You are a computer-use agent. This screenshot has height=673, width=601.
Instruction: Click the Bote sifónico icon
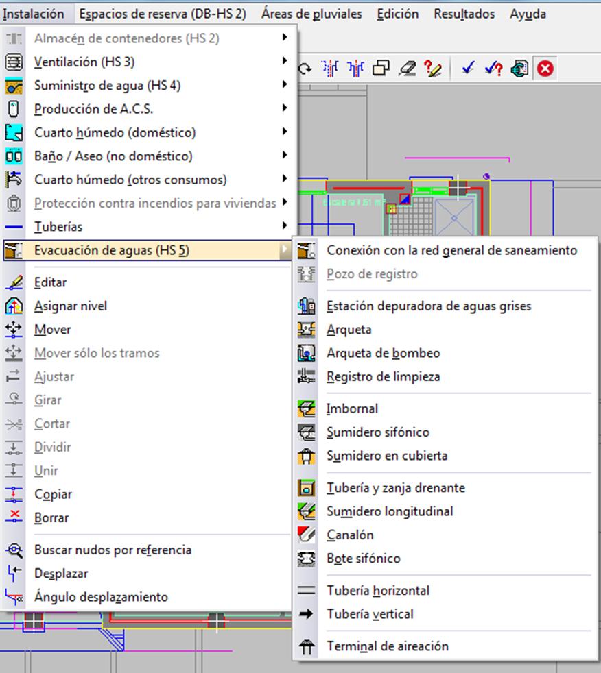point(307,558)
